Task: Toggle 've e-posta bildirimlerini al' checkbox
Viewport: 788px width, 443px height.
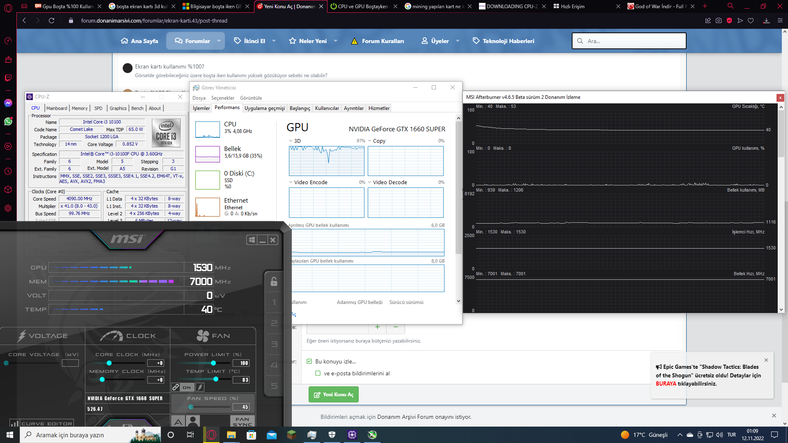Action: pos(318,373)
